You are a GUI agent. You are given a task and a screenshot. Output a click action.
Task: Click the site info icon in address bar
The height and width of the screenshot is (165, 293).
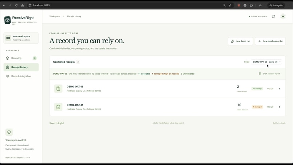pyautogui.click(x=30, y=5)
